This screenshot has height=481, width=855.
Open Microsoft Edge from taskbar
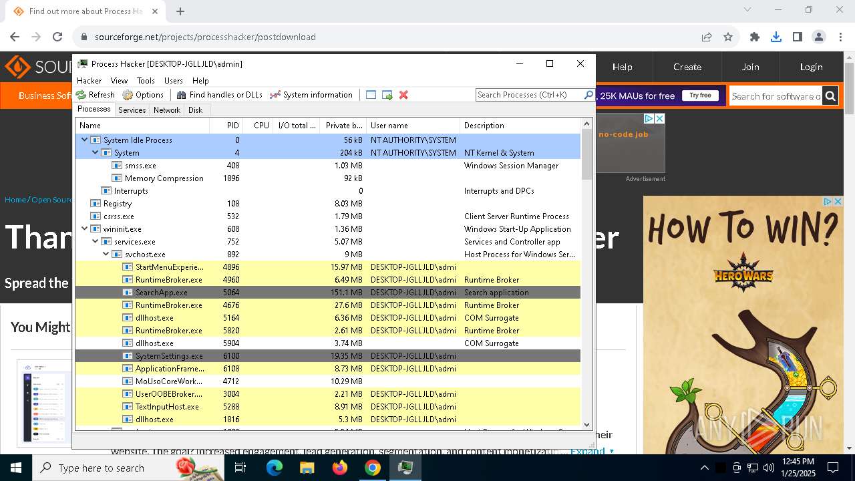pyautogui.click(x=275, y=468)
